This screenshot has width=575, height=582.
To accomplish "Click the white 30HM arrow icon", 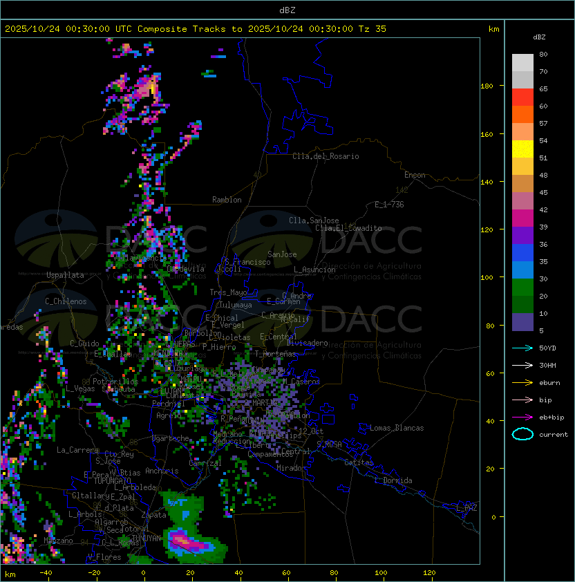I will (522, 366).
